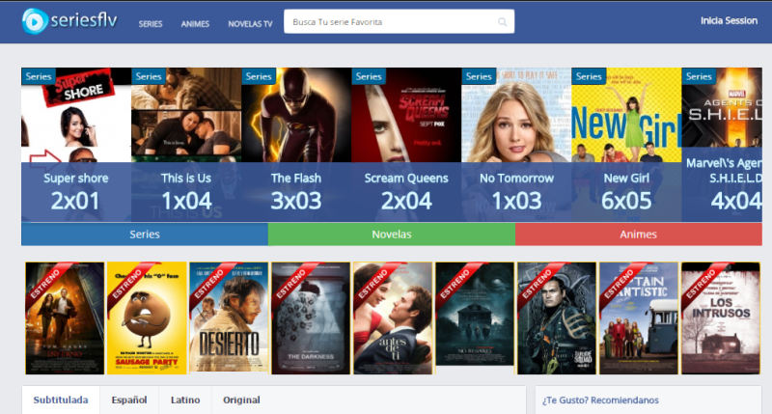The width and height of the screenshot is (772, 414).
Task: Open the NOVELAS TV menu in header
Action: point(250,23)
